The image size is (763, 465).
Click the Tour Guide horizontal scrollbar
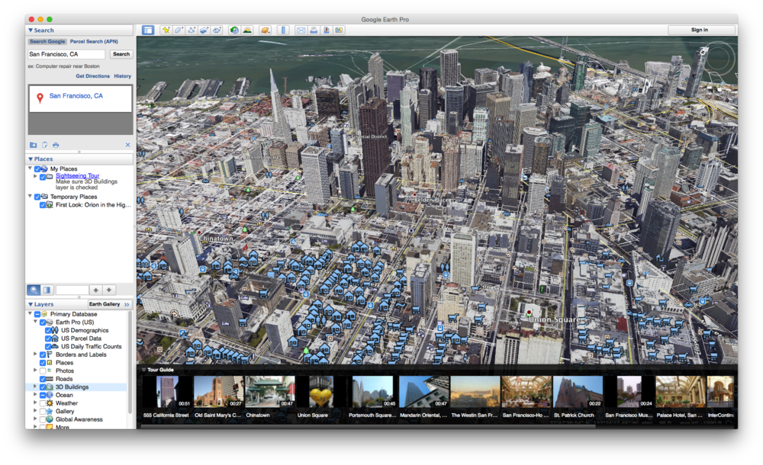[368, 427]
